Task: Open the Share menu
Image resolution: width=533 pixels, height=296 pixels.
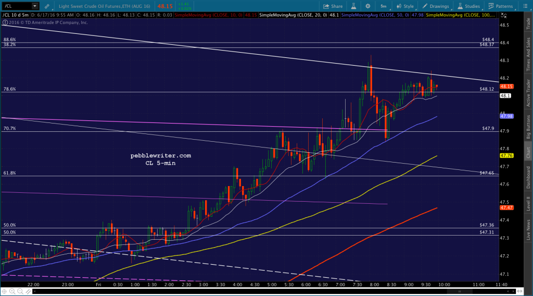Action: (x=333, y=6)
